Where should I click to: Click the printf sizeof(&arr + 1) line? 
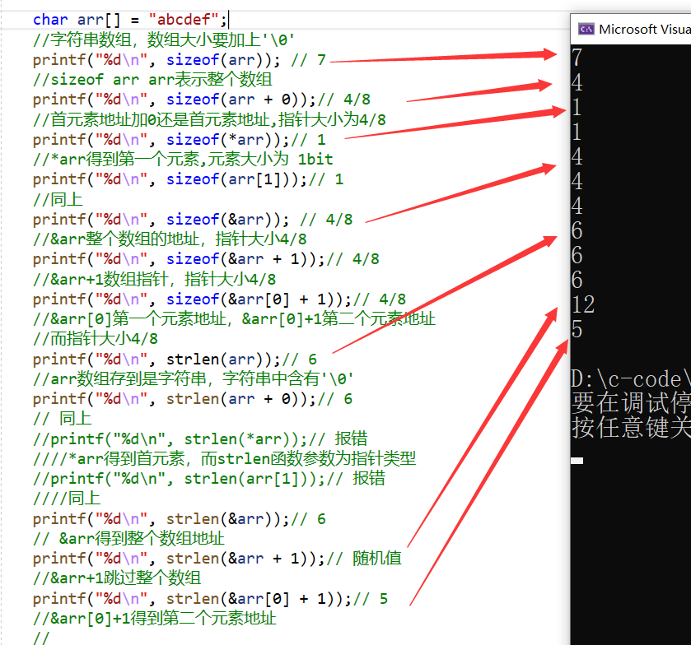click(206, 259)
